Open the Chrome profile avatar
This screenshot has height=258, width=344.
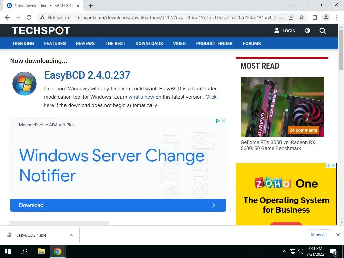click(x=326, y=17)
